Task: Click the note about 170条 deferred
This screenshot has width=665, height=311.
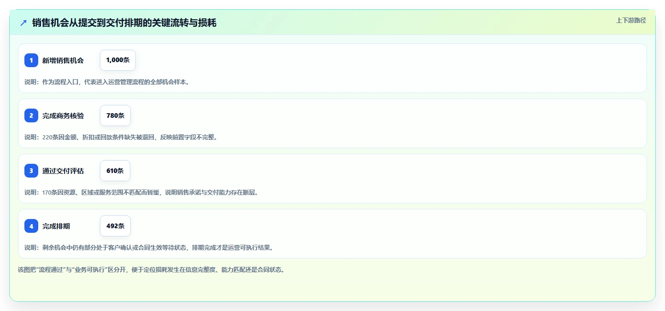Action: click(x=141, y=192)
